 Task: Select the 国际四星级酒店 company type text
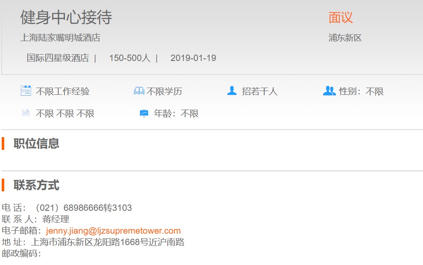(58, 58)
